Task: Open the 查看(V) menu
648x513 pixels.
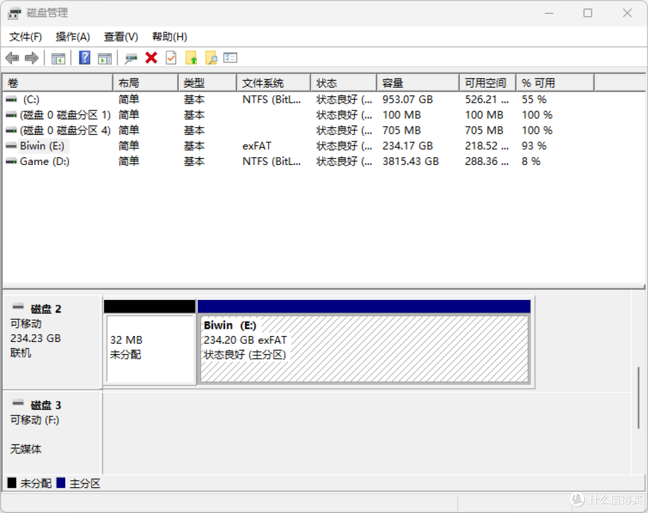Action: click(x=121, y=37)
